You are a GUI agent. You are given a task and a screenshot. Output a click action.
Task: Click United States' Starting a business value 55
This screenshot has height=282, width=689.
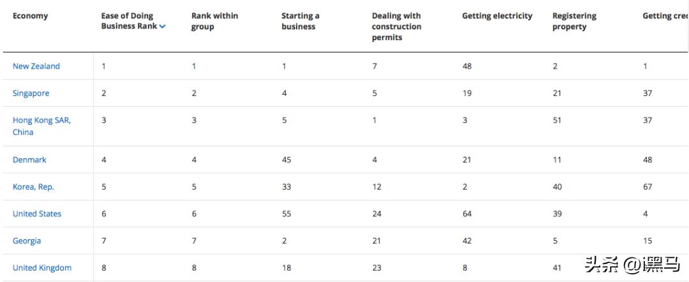[x=286, y=214]
